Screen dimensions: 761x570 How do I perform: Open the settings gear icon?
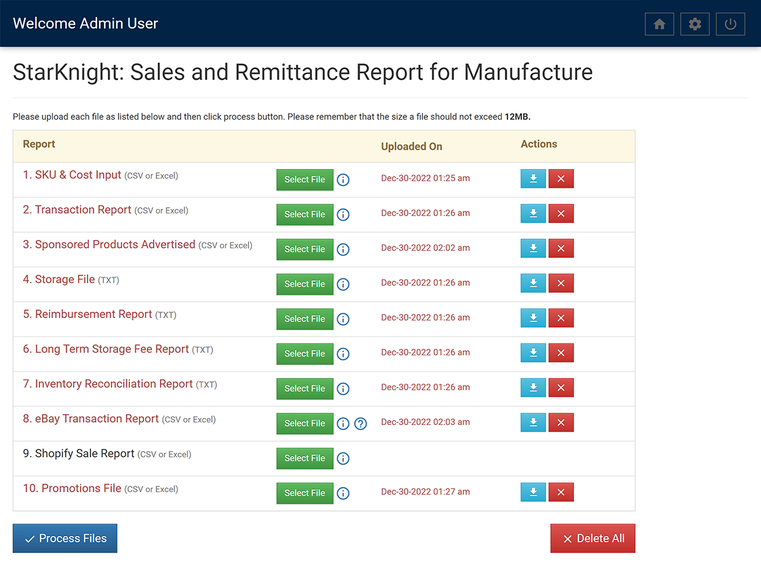pyautogui.click(x=695, y=23)
